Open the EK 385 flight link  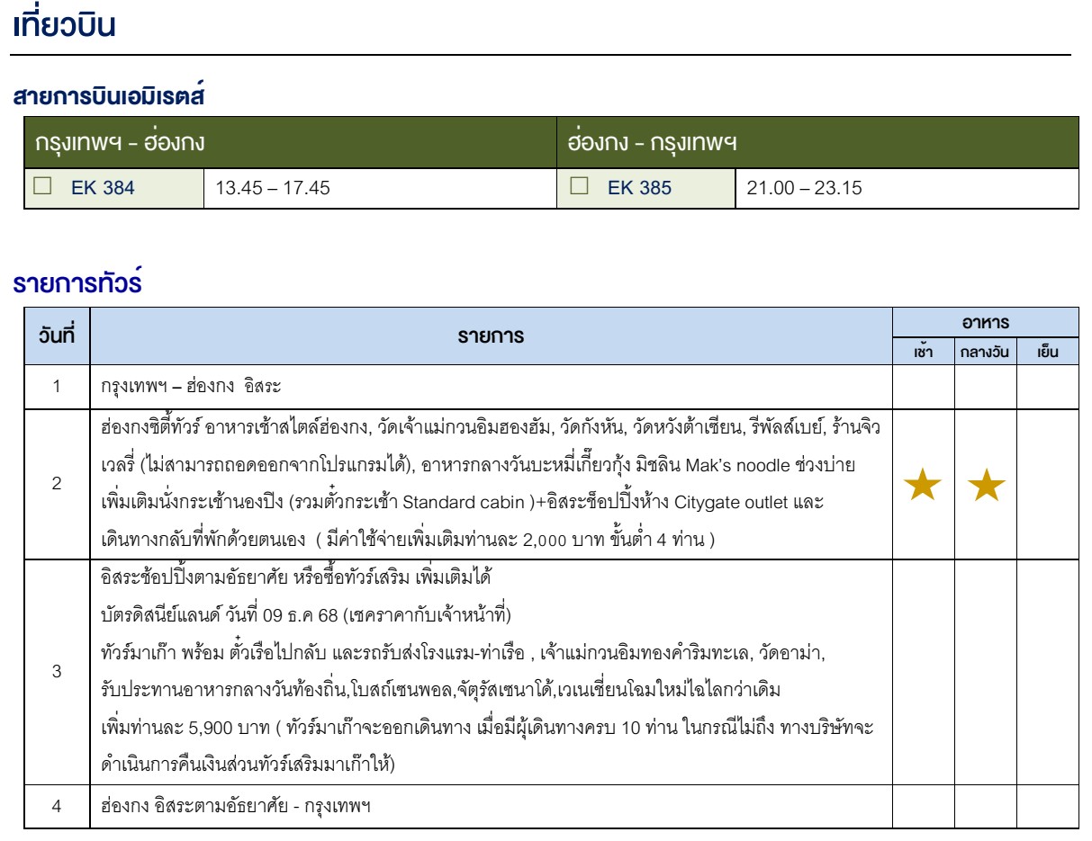[639, 189]
